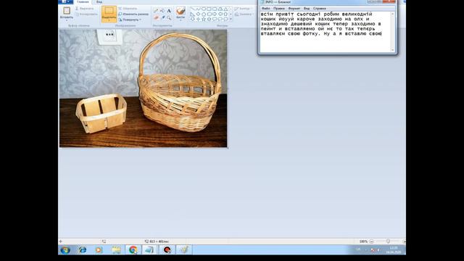Choose the Oval callout shape
Screen dimensions: 464x261
pos(220,19)
